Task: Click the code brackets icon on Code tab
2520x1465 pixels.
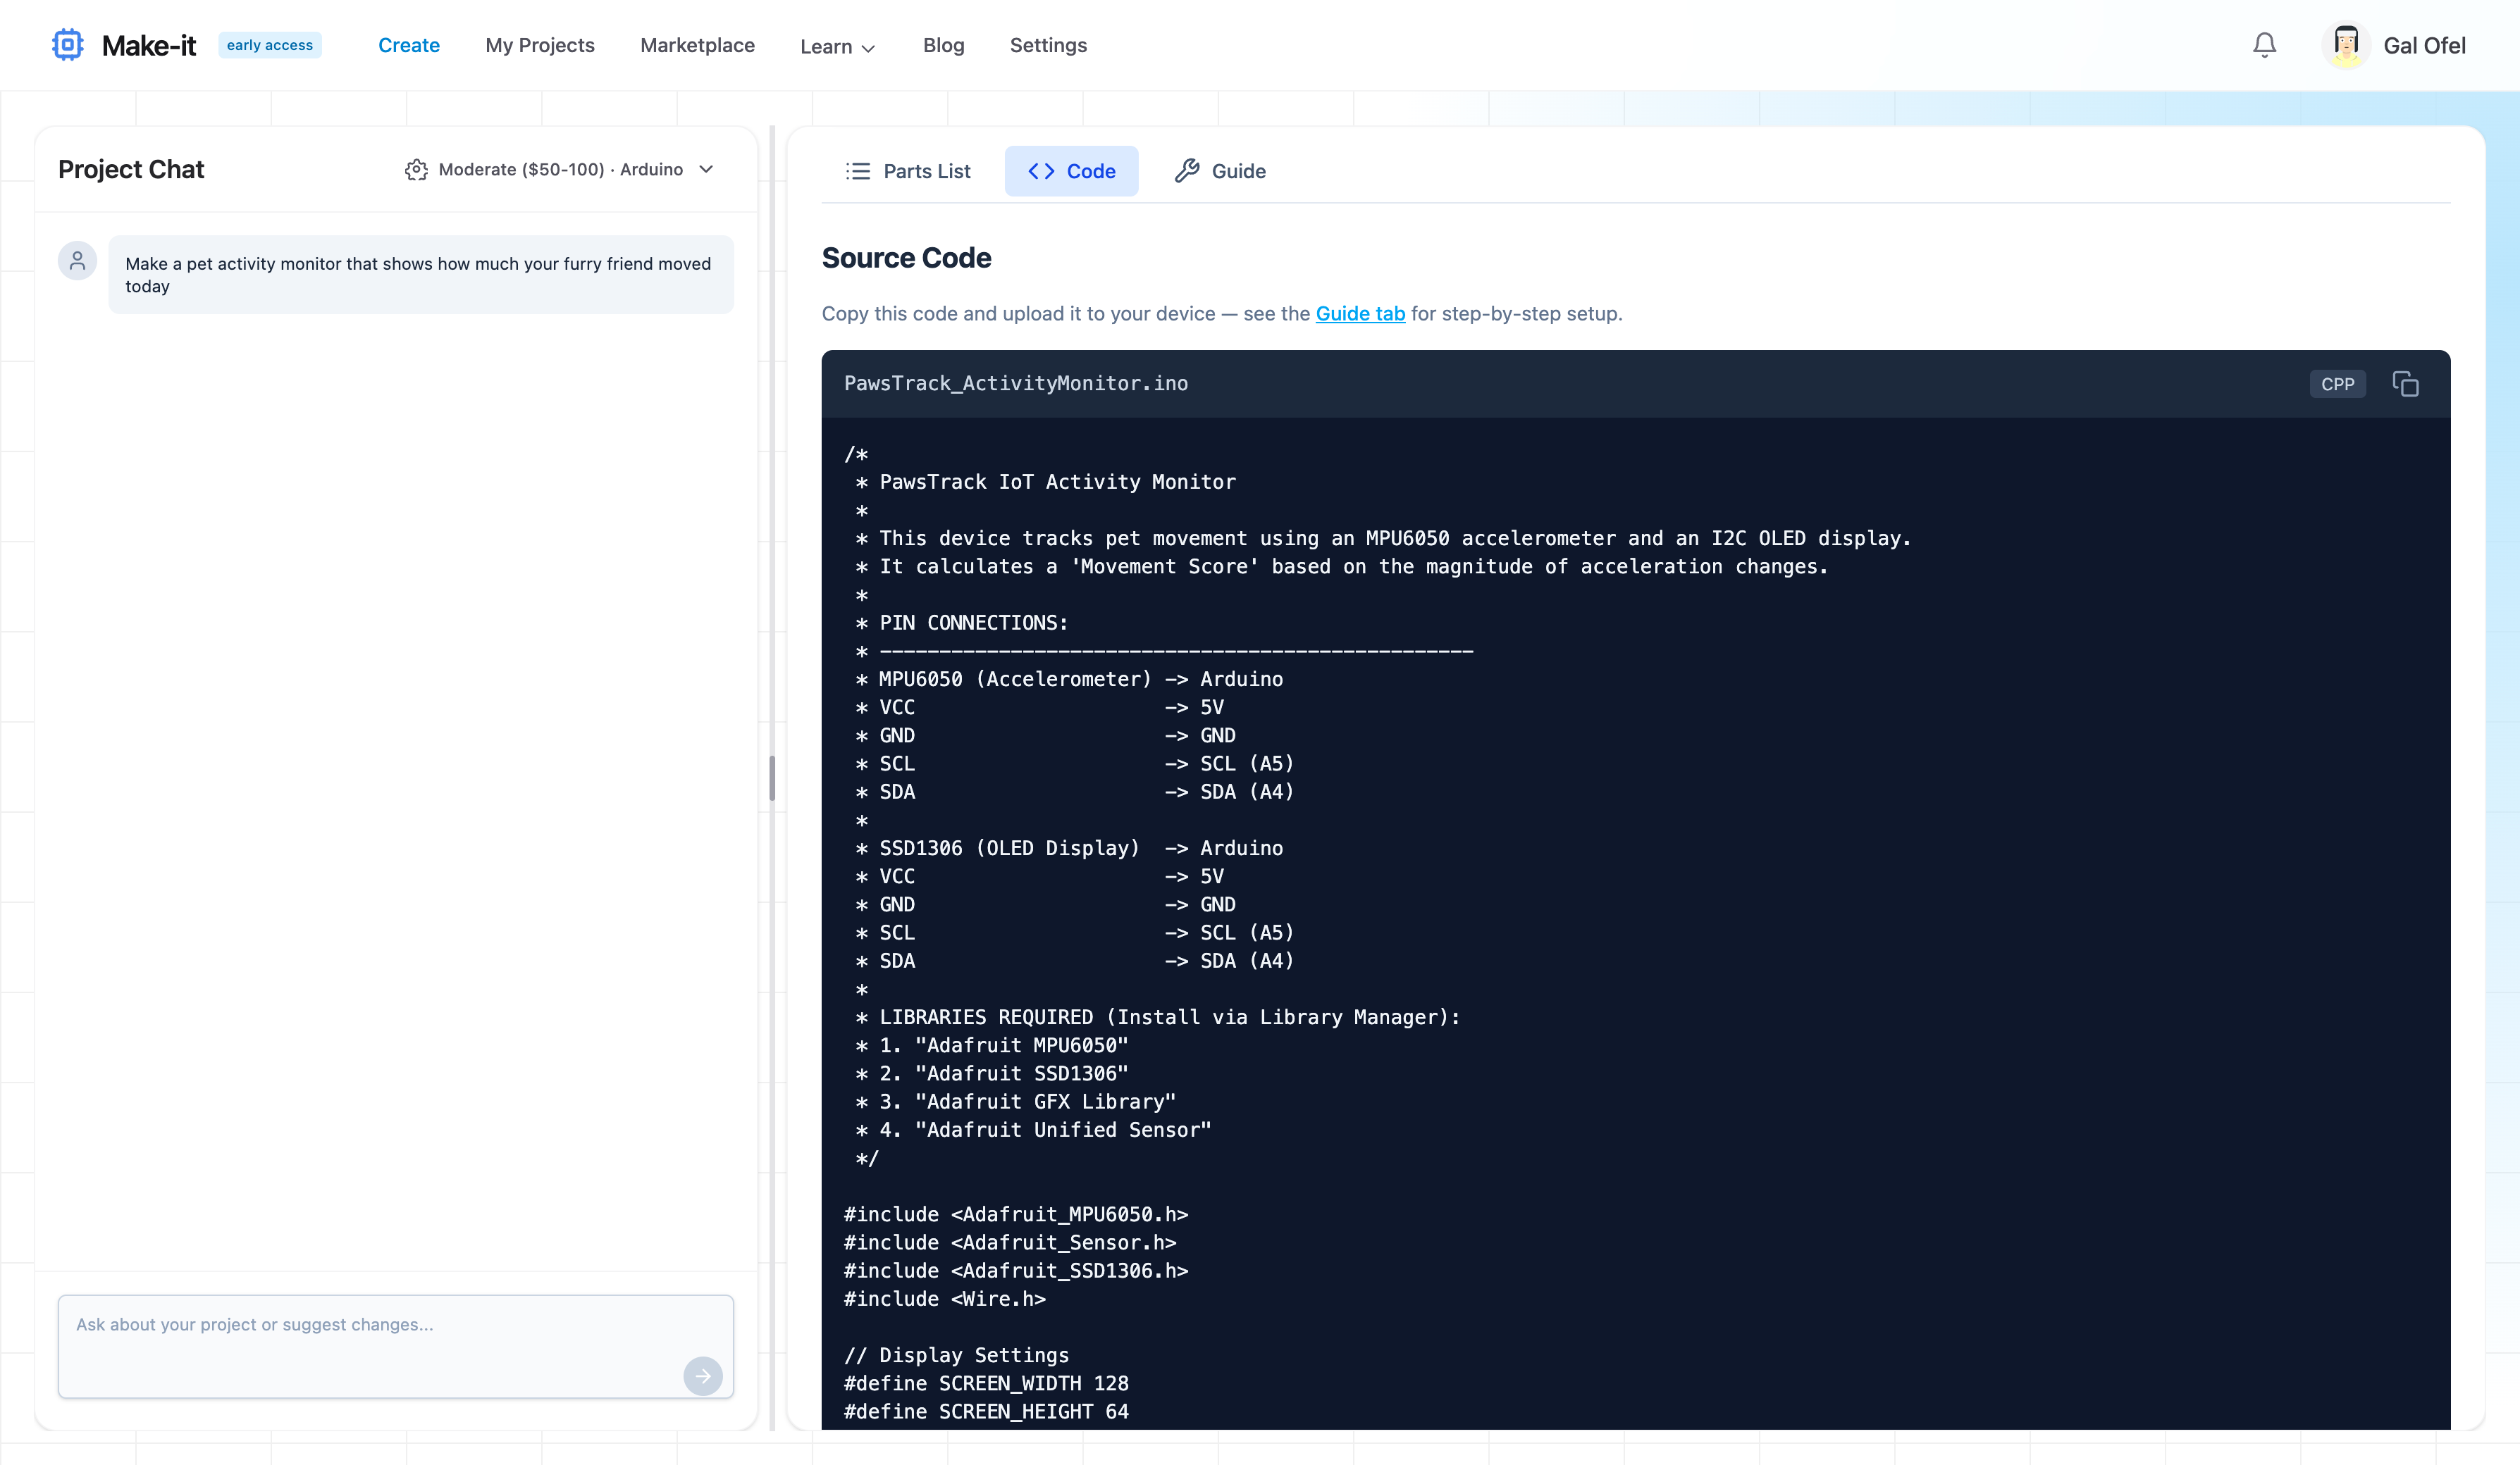Action: (x=1040, y=171)
